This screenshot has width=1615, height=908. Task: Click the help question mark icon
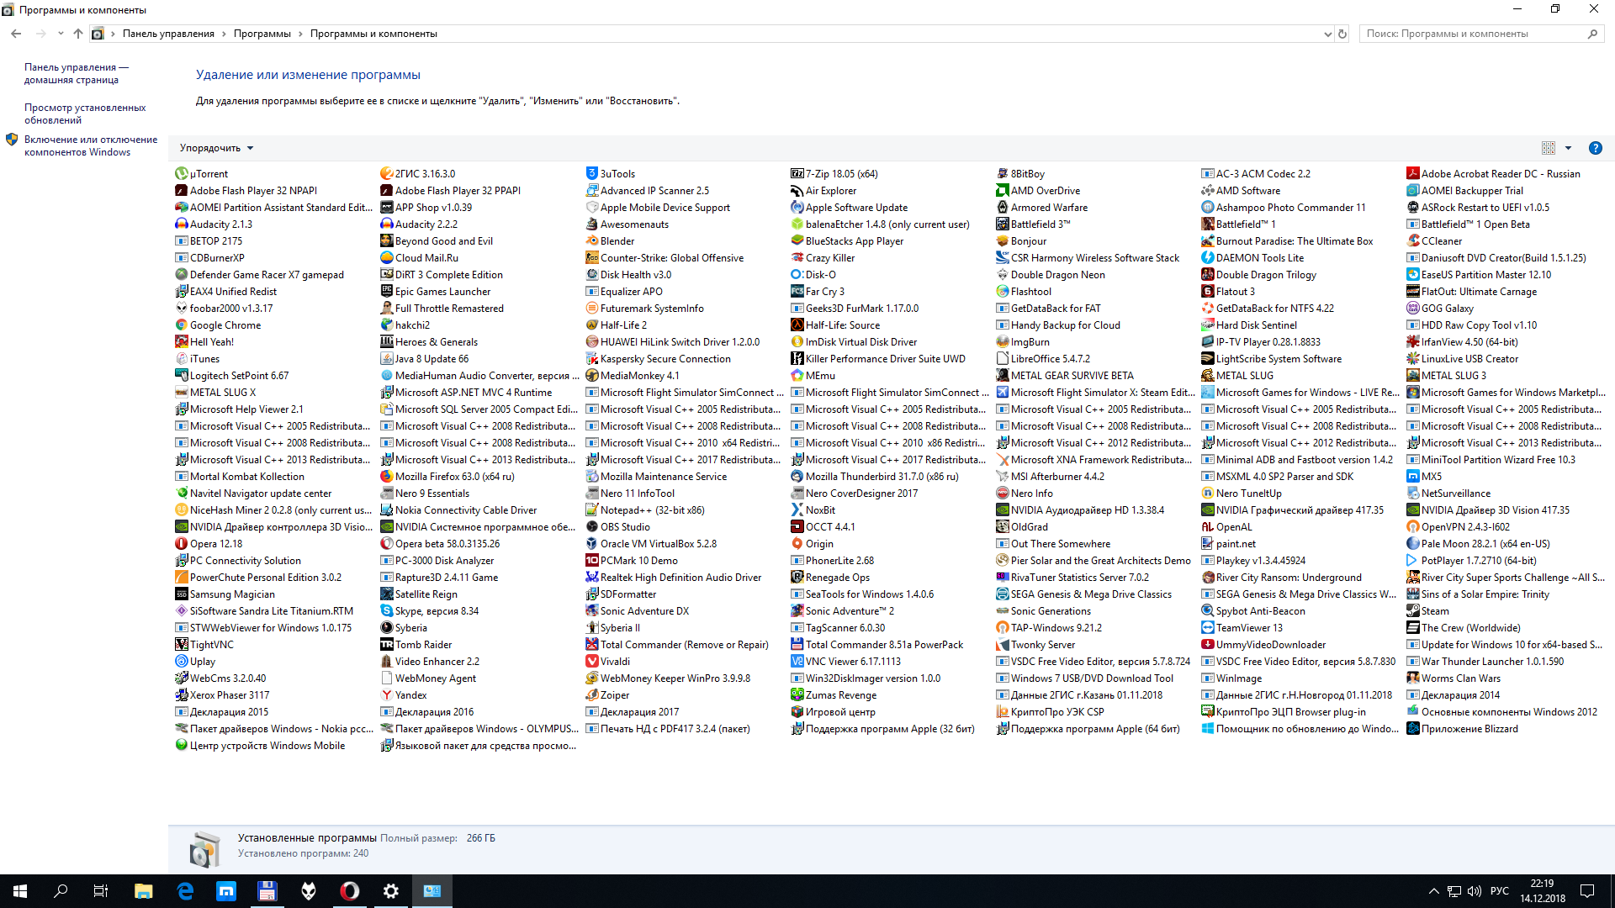pos(1595,148)
